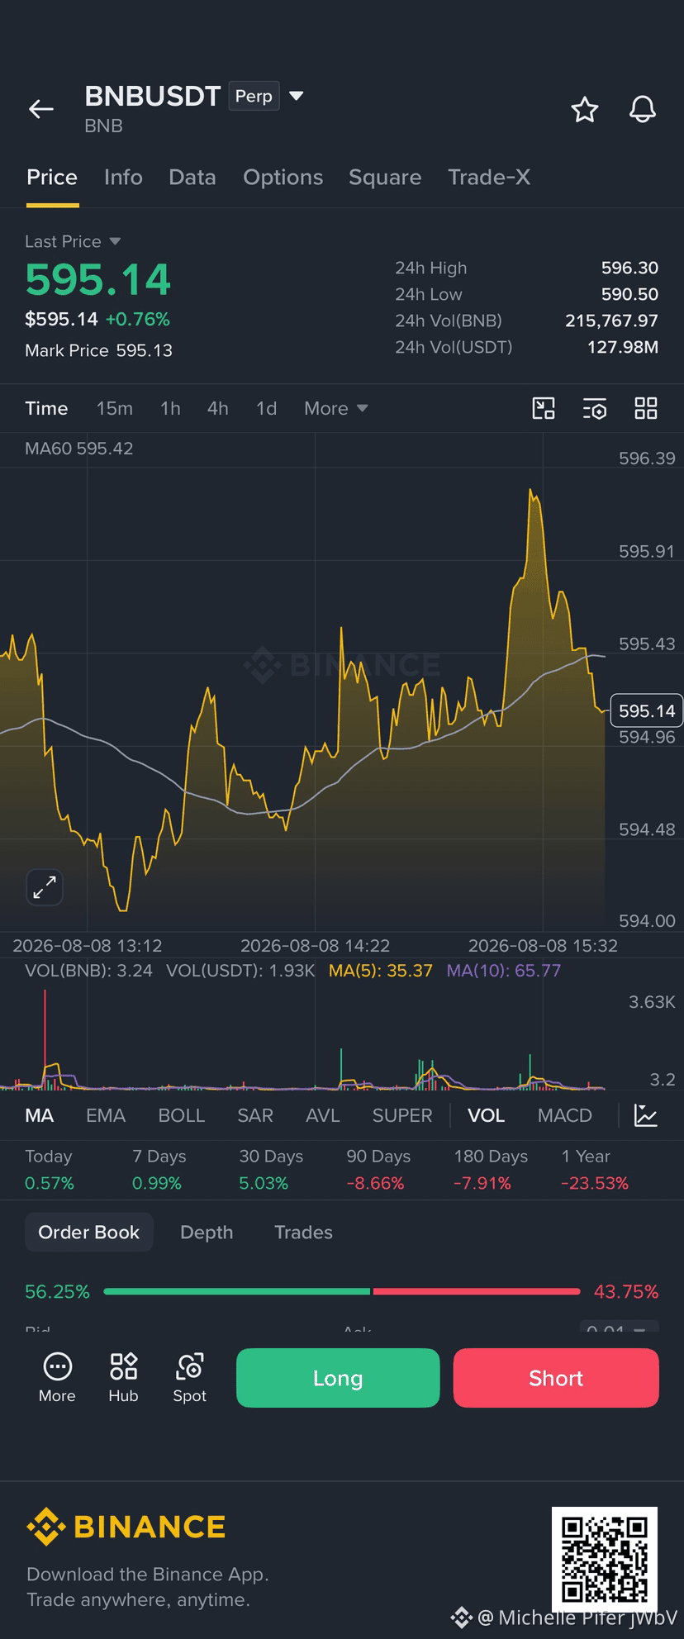The image size is (684, 1639).
Task: Select the Time chart interval
Action: coord(46,408)
